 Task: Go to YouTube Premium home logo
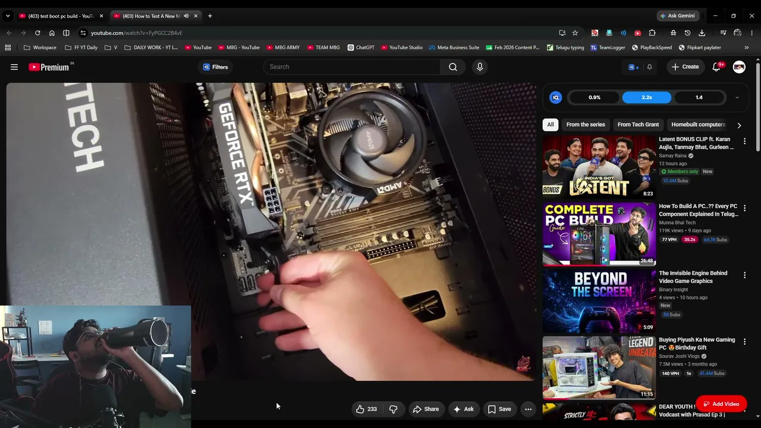[x=50, y=67]
